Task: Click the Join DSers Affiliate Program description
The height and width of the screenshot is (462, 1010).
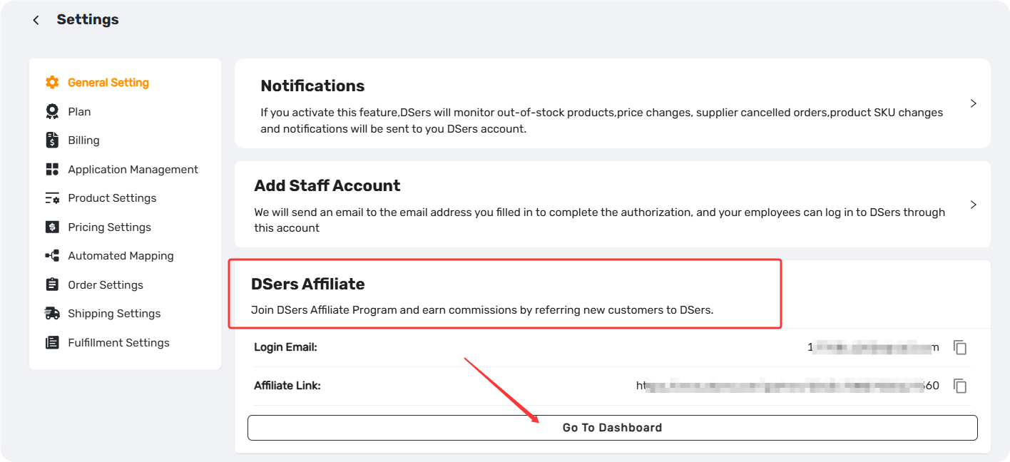Action: click(x=482, y=310)
